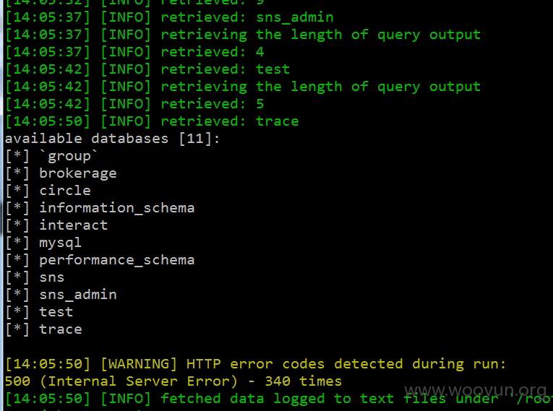Click sns_admin in the database list
Screen dimensions: 553x411
point(78,295)
